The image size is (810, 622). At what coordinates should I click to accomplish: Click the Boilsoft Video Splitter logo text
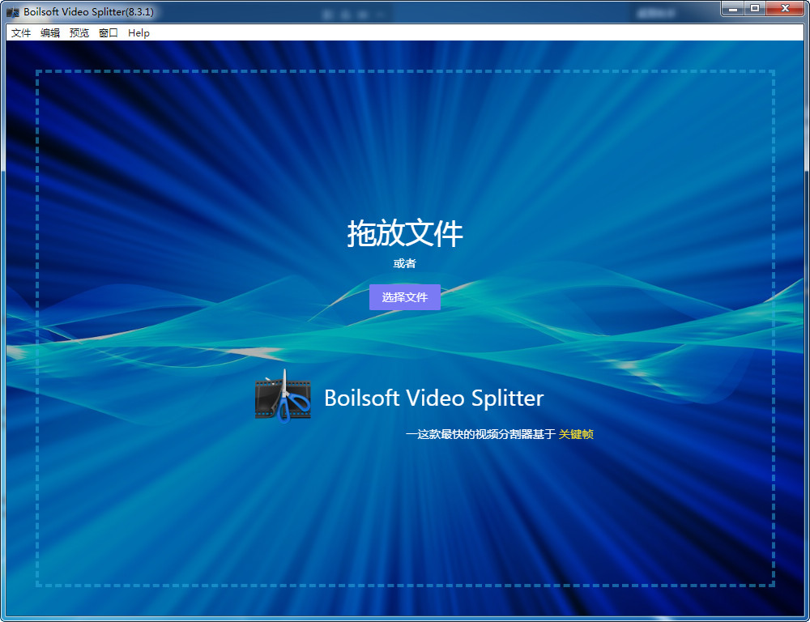click(434, 398)
